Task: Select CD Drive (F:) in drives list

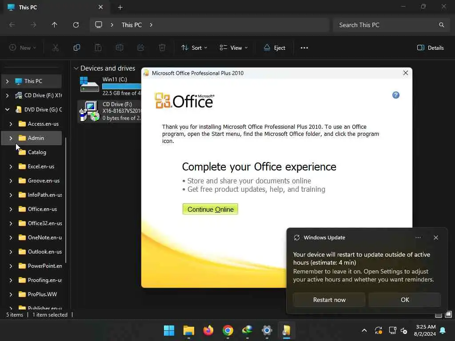Action: pyautogui.click(x=110, y=111)
